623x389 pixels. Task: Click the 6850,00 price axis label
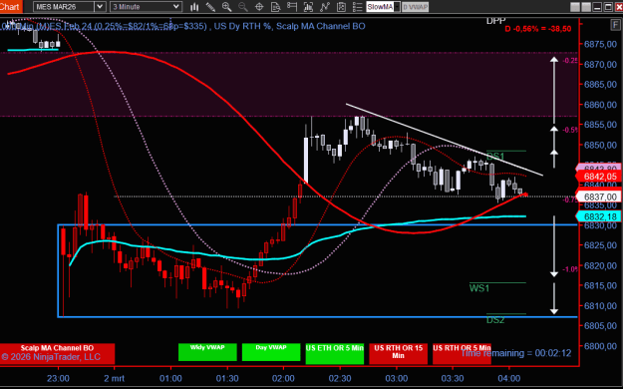600,145
